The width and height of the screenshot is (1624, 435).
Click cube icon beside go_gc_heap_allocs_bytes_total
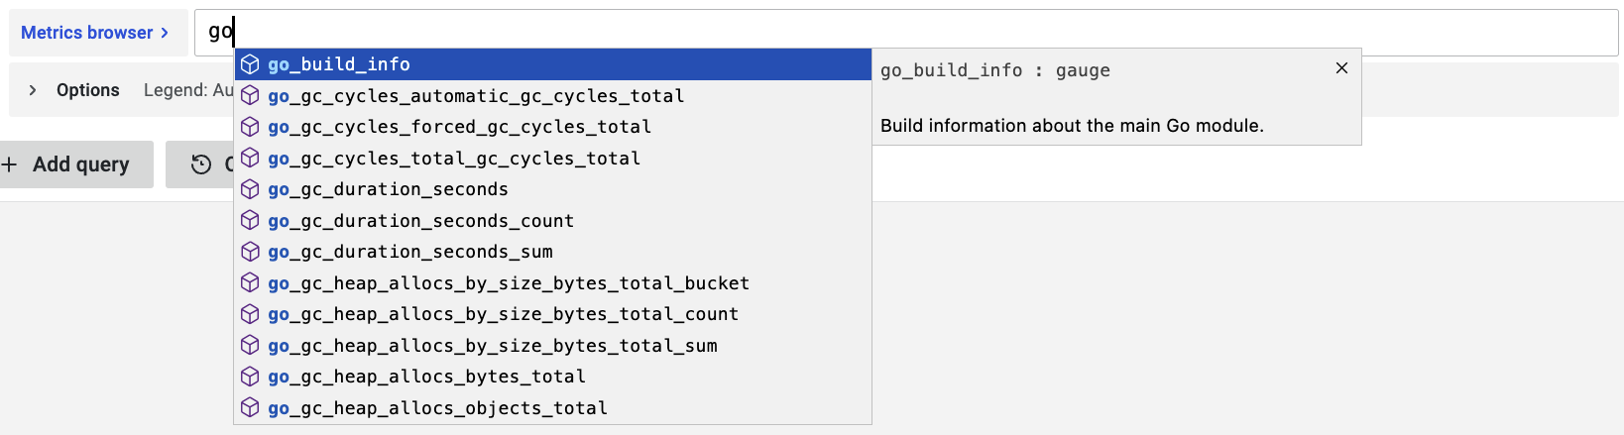point(250,377)
